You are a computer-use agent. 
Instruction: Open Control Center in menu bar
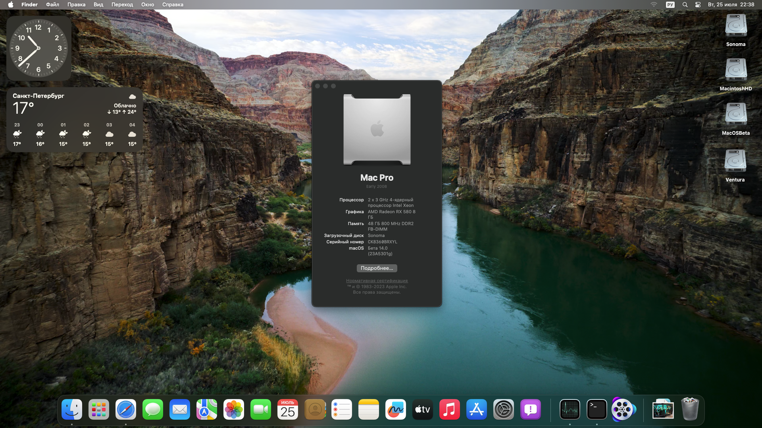tap(698, 5)
